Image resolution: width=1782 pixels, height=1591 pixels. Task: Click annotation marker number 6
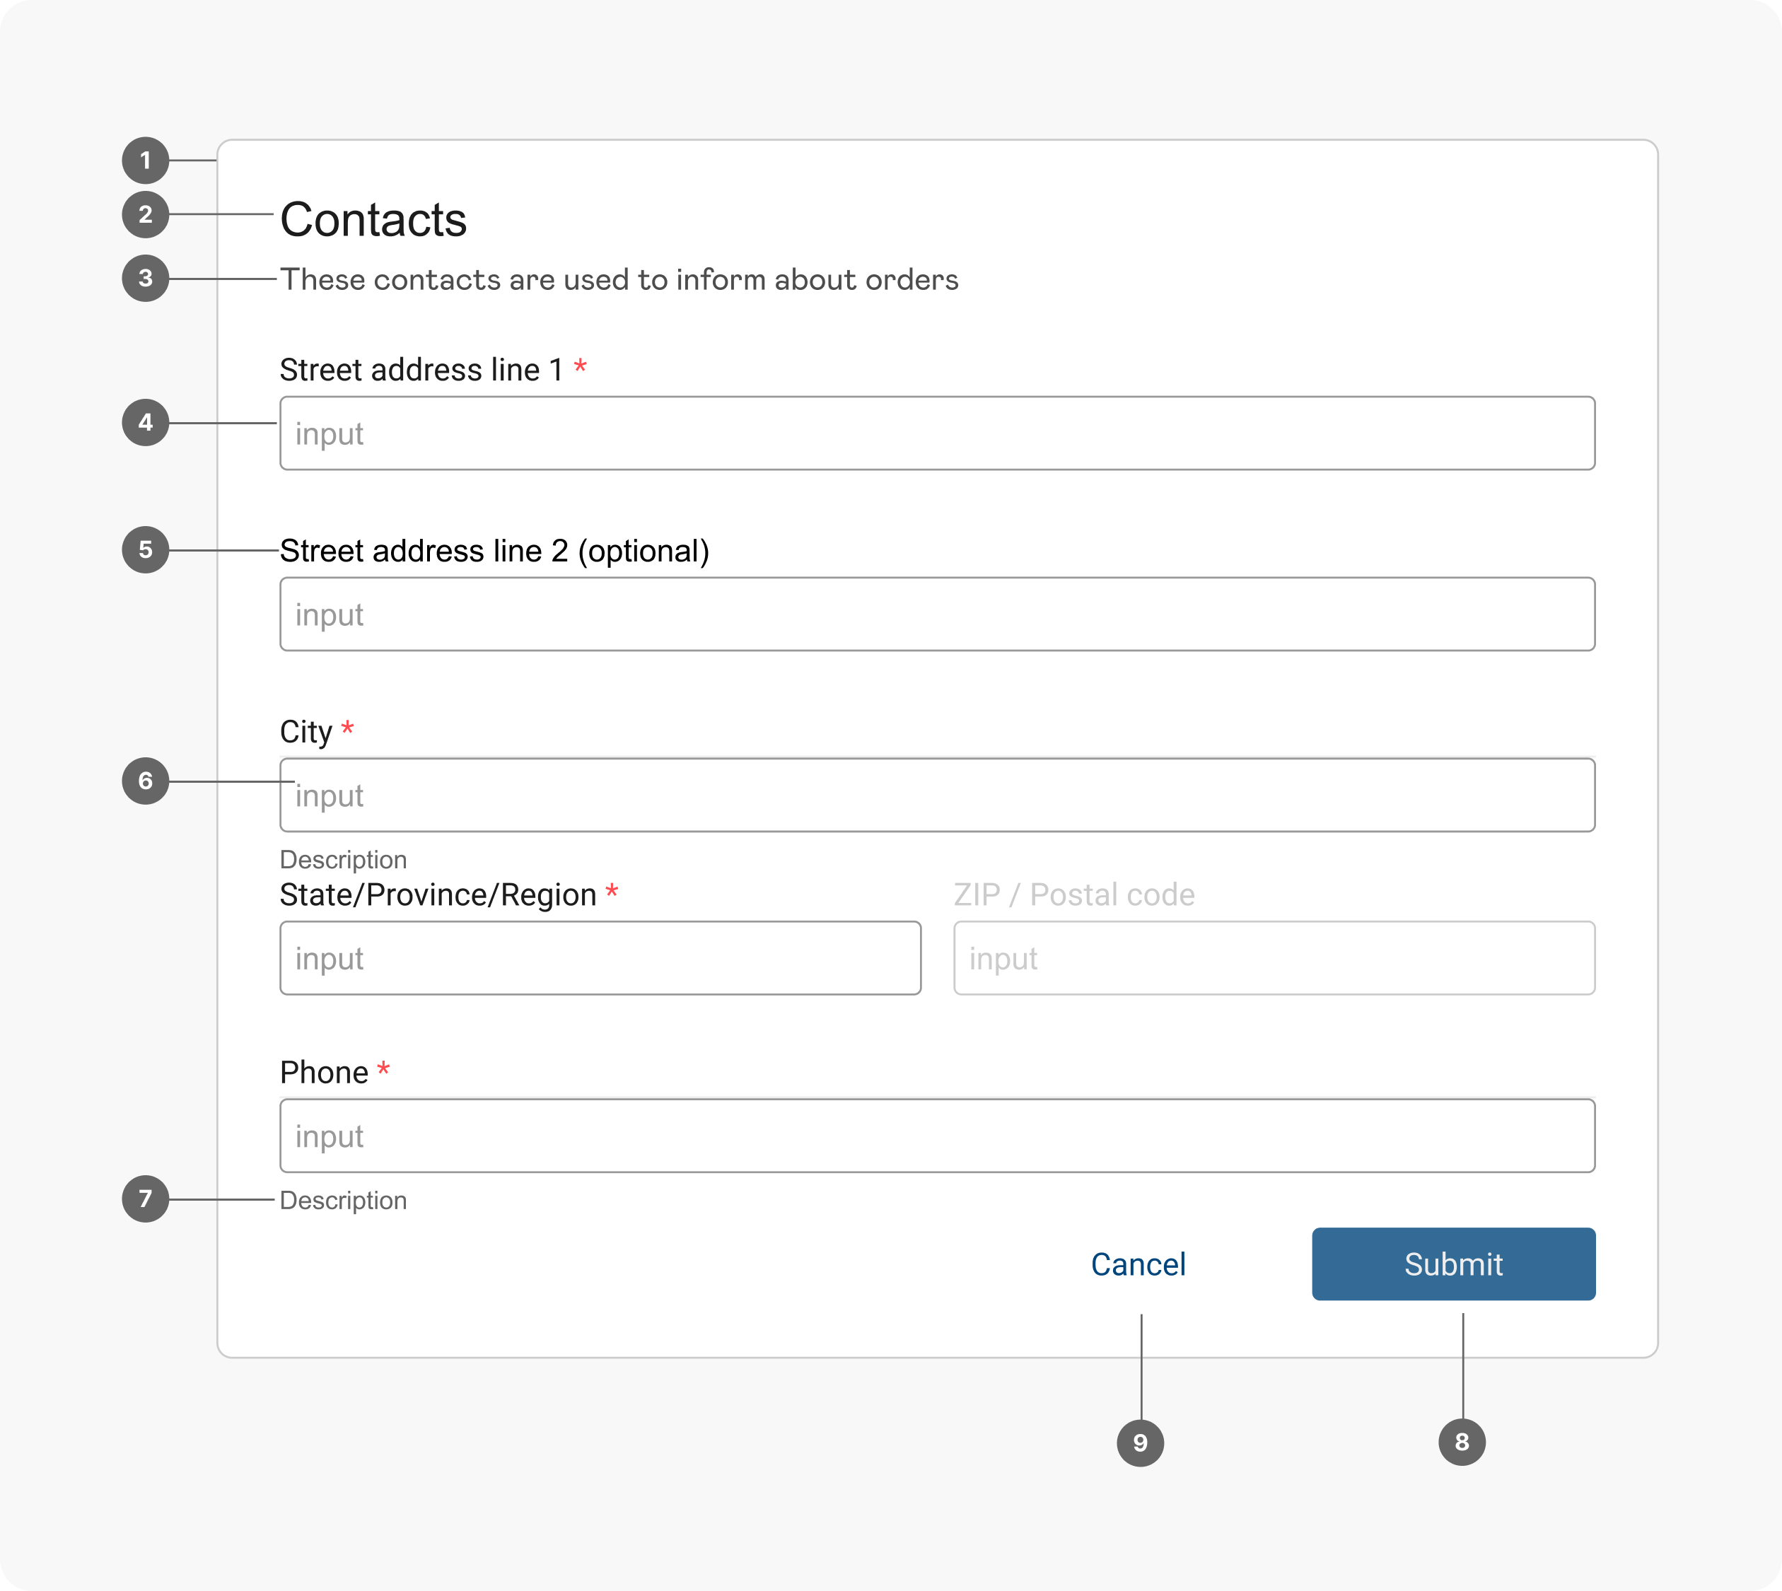[145, 781]
